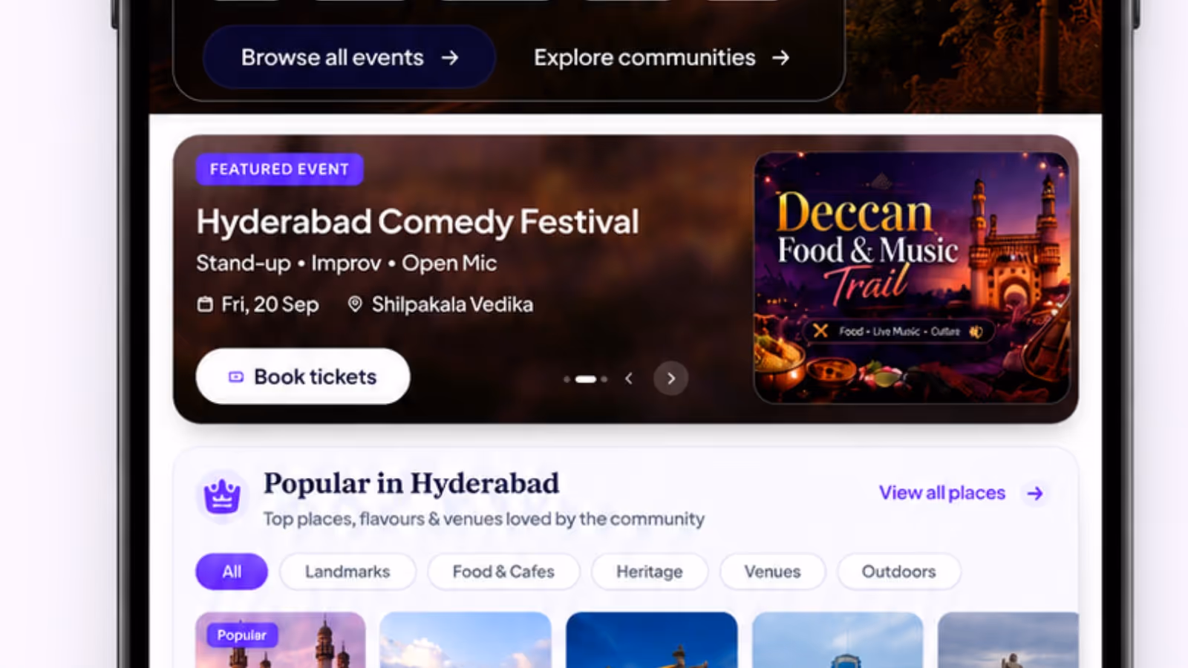Select the All filter chip
The height and width of the screenshot is (668, 1188).
[232, 572]
